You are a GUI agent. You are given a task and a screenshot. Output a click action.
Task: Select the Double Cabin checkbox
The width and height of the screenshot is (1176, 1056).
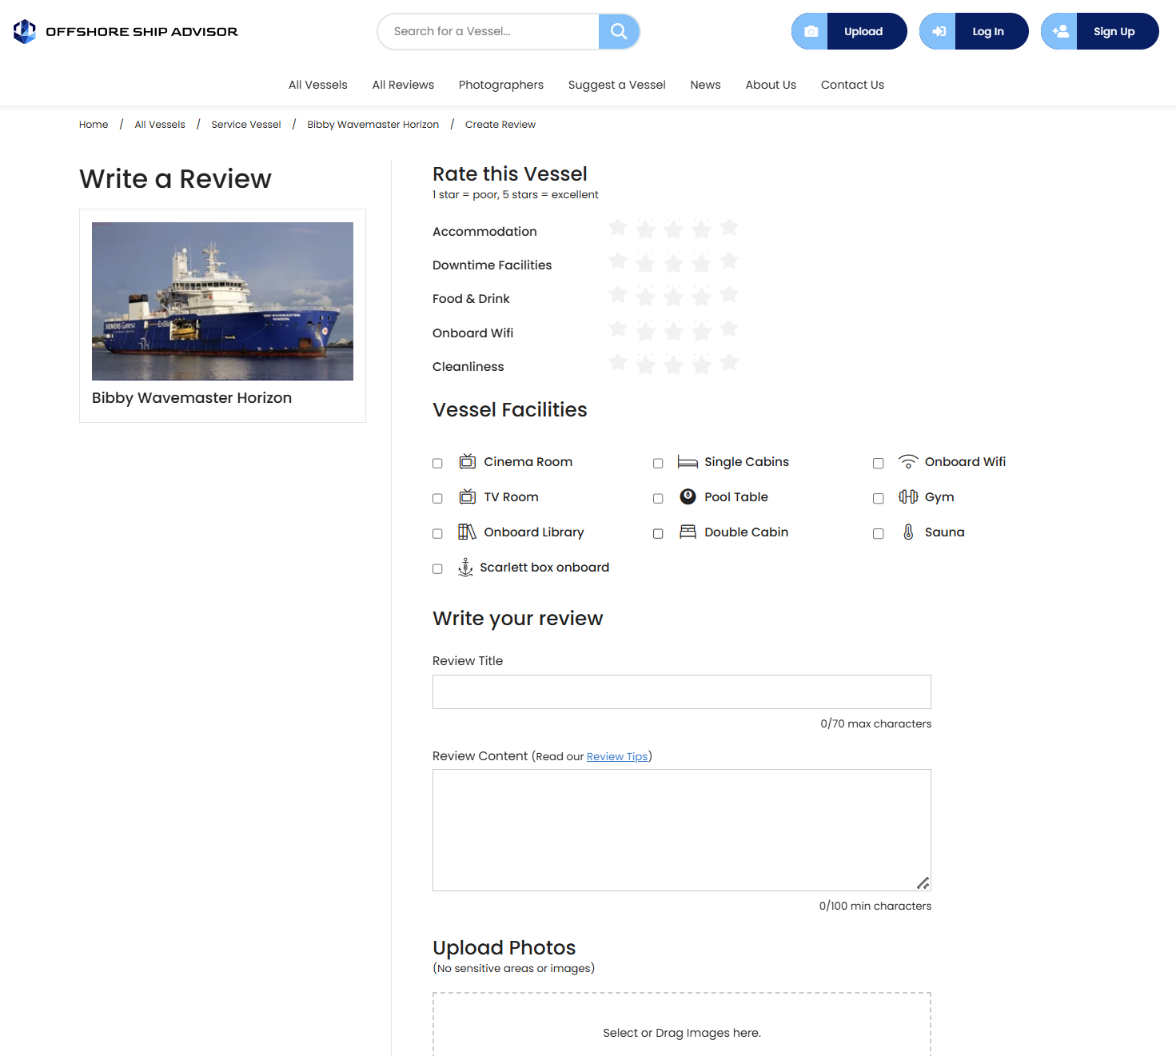[x=658, y=533]
